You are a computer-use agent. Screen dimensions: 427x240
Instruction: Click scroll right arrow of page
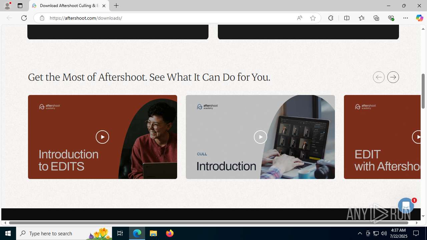(x=416, y=223)
